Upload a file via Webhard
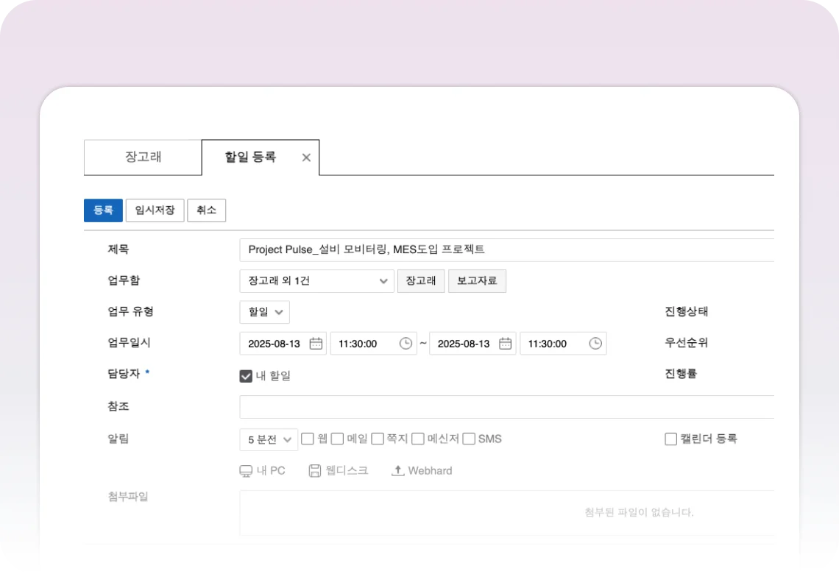Viewport: 839px width, 574px height. tap(422, 470)
